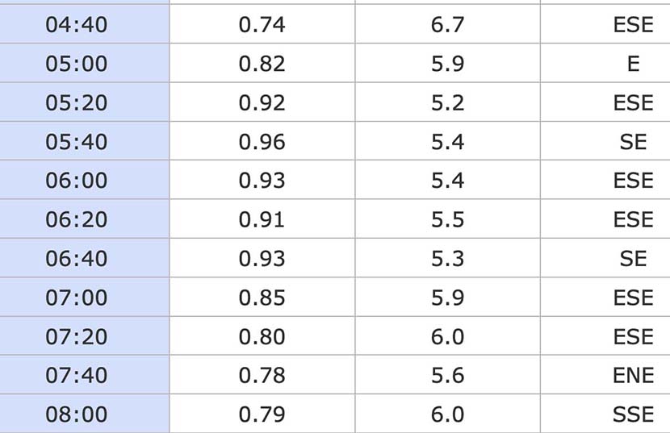This screenshot has width=670, height=433.
Task: Click the 5.3 value cell
Action: pos(447,258)
